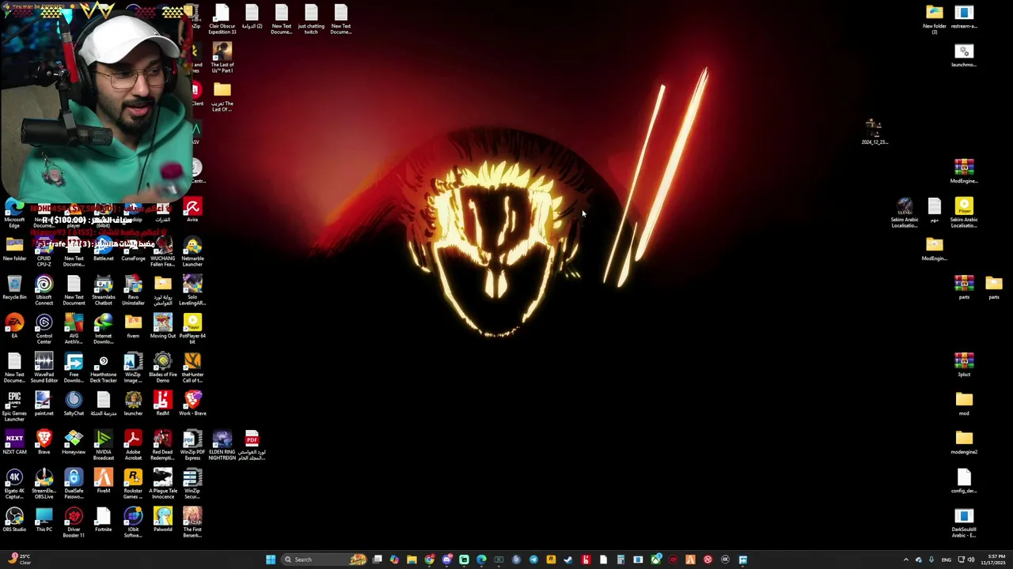The width and height of the screenshot is (1013, 569).
Task: Open Steam from the taskbar
Action: (x=568, y=560)
